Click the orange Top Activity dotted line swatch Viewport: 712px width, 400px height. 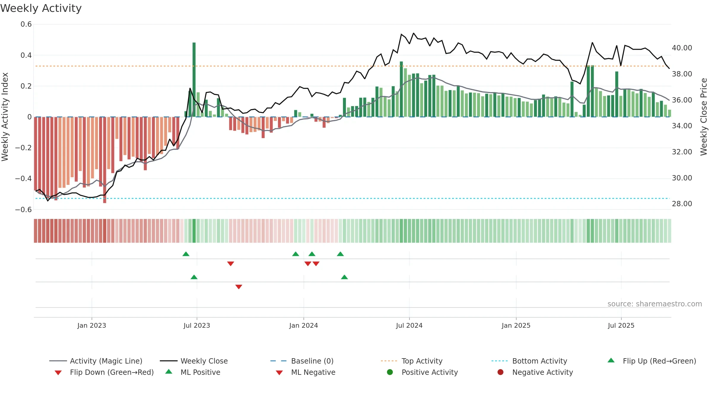pyautogui.click(x=389, y=361)
